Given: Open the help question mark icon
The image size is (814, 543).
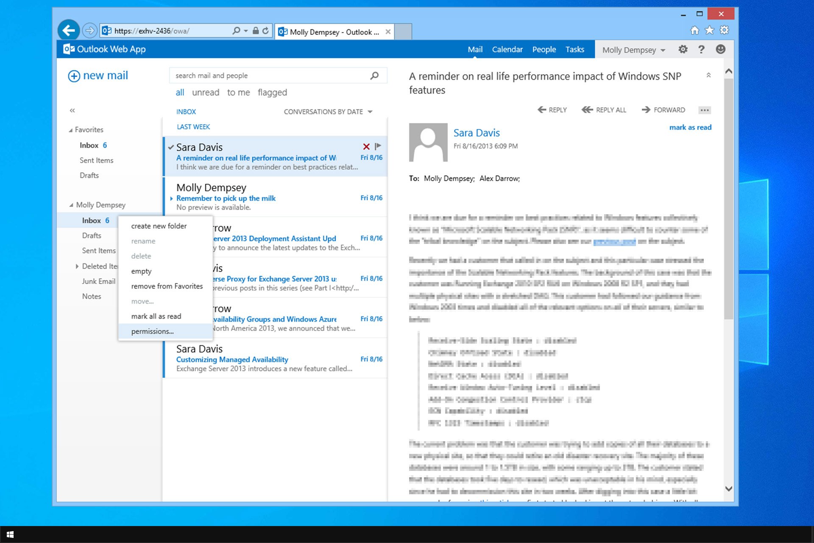Looking at the screenshot, I should (x=701, y=49).
